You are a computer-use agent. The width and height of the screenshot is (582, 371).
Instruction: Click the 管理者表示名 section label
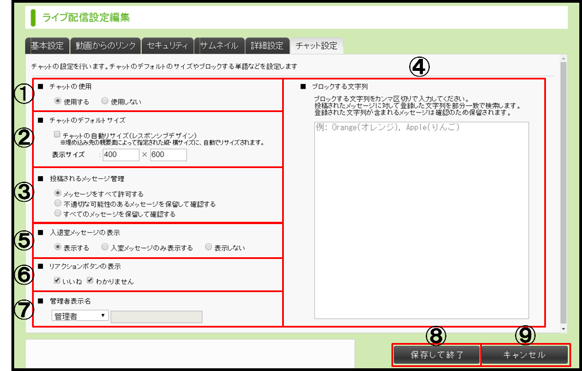[70, 301]
